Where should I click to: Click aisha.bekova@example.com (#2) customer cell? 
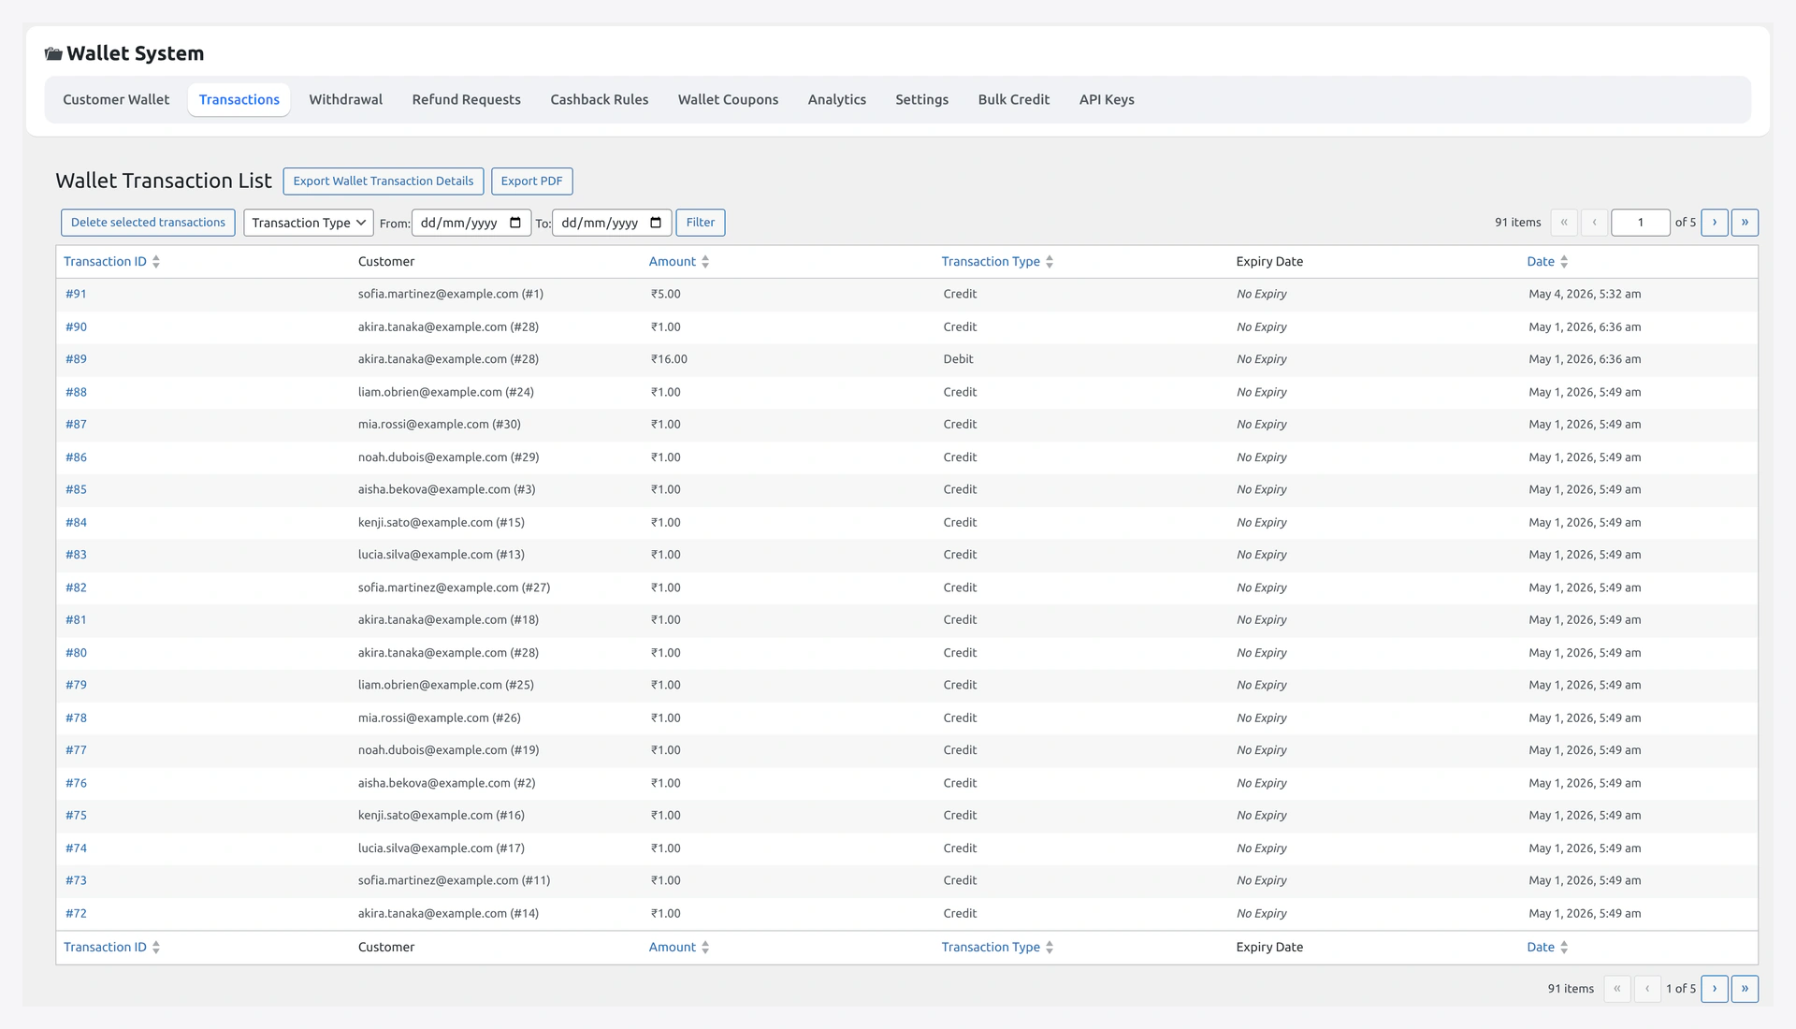446,783
